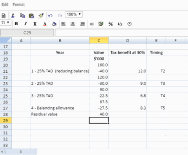Image resolution: width=188 pixels, height=155 pixels.
Task: Click the fill color bucket icon
Action: pos(54,24)
